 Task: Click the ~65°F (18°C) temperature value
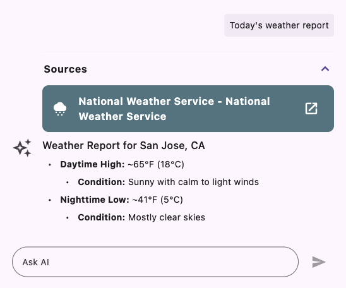[156, 164]
